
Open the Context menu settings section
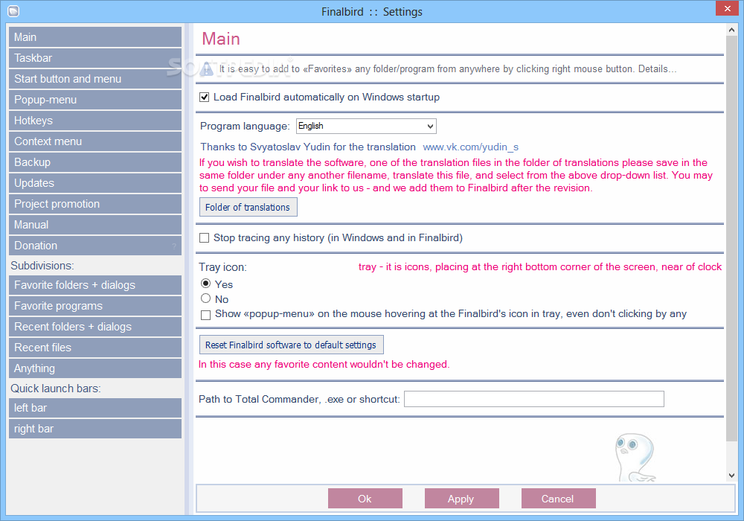click(x=95, y=141)
